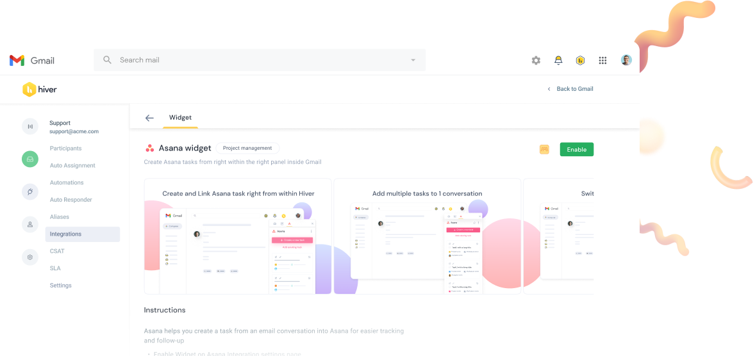Click the yellow icon beside Enable button
This screenshot has height=356, width=755.
(544, 149)
